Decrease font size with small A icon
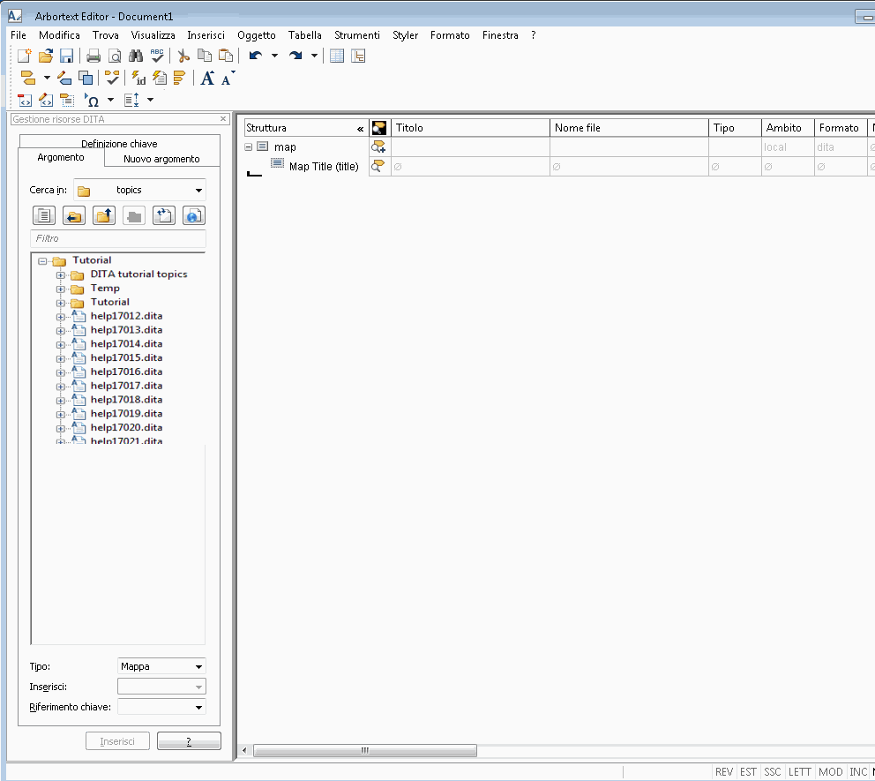The height and width of the screenshot is (781, 875). (x=228, y=78)
